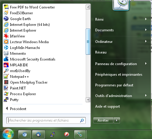This screenshot has height=139, width=152.
Task: Open Aide et support
Action: 107,106
